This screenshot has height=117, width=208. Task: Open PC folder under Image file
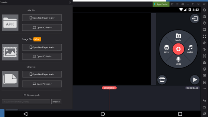(42, 56)
